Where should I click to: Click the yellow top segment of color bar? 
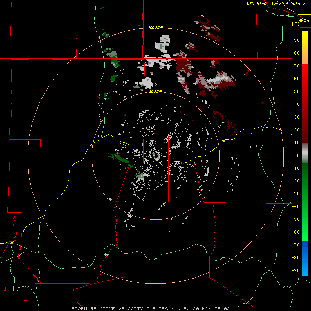click(305, 48)
